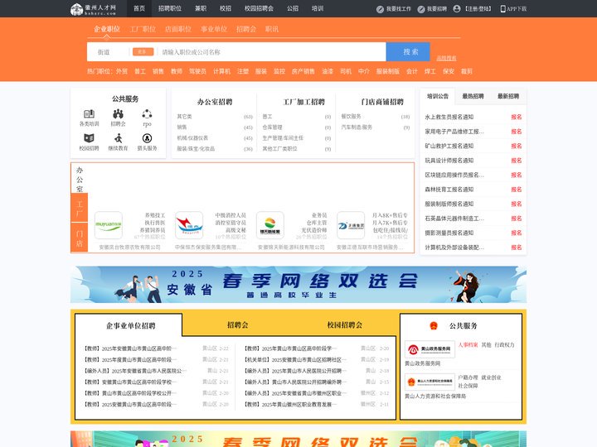Select the orange 门店 vertical tab
Screen dimensions: 597x447
(x=80, y=238)
